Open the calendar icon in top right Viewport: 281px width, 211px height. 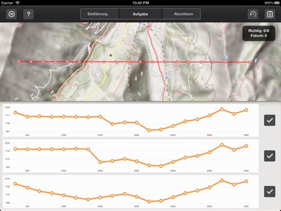(270, 14)
